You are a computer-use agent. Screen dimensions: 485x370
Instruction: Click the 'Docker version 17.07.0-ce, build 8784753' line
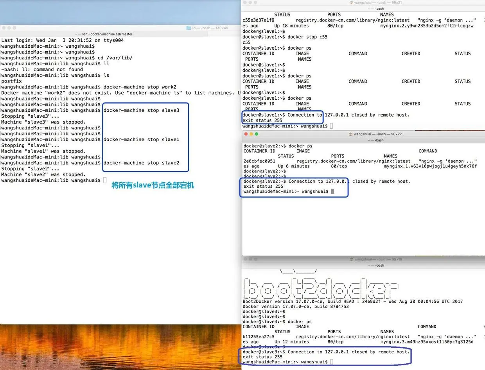296,307
